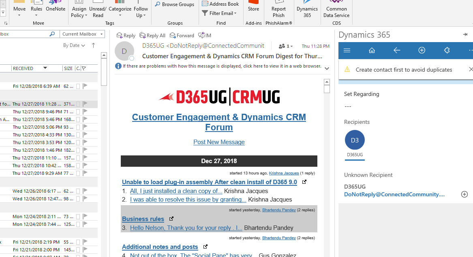Screen dimensions: 473x257
Task: Click DoNotReply@ConnectedCommunity email address
Action: point(394,194)
